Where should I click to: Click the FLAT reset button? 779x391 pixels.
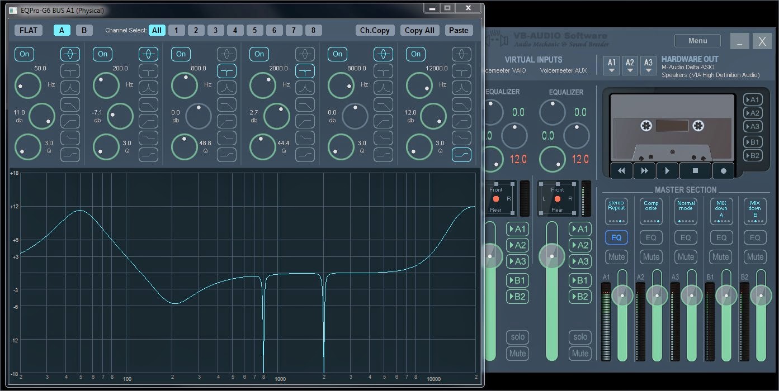[28, 30]
